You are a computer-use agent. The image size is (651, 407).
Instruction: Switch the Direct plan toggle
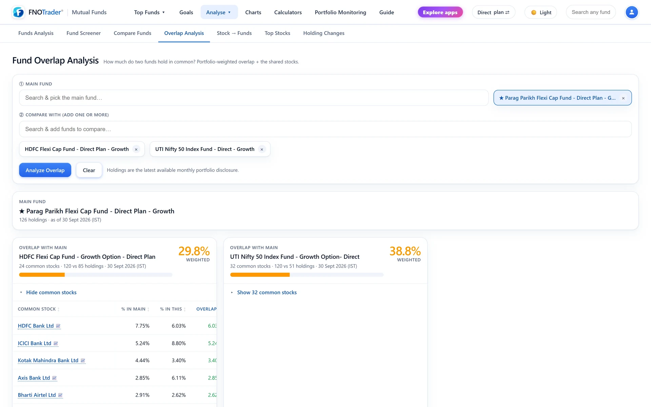pyautogui.click(x=493, y=13)
